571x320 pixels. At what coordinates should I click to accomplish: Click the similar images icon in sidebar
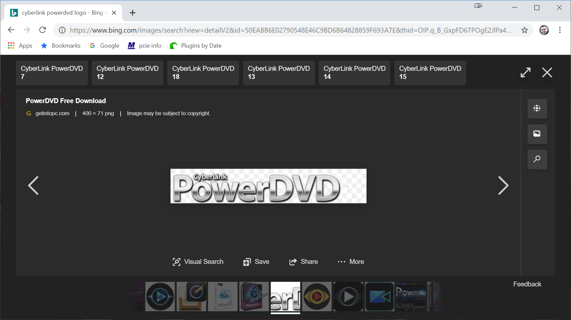(x=537, y=134)
